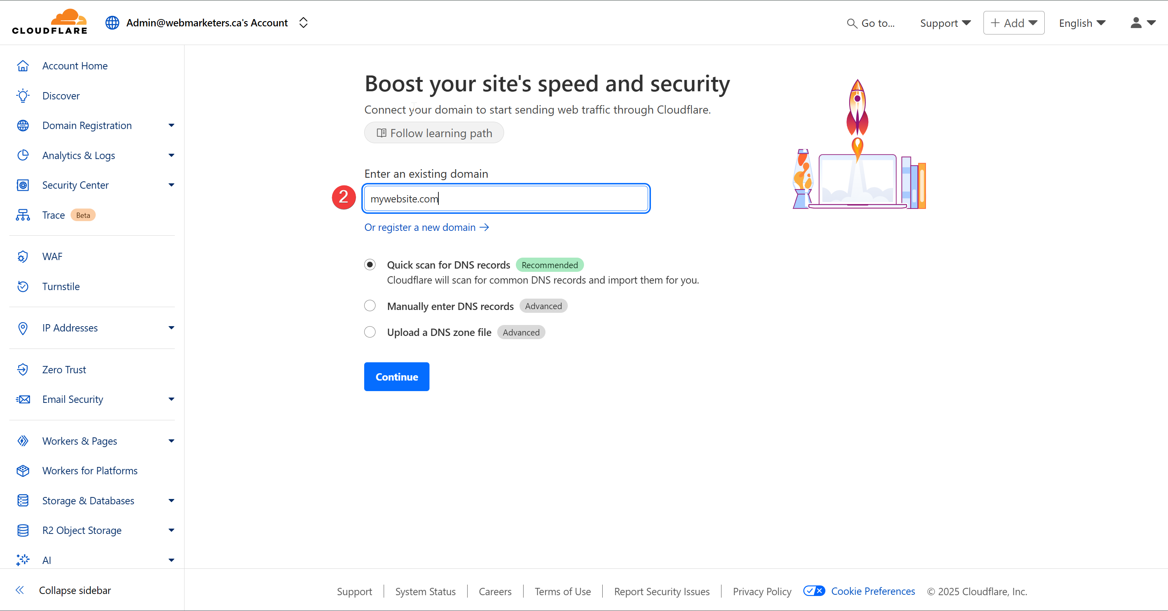Viewport: 1168px width, 611px height.
Task: Open the English language dropdown
Action: pyautogui.click(x=1082, y=23)
